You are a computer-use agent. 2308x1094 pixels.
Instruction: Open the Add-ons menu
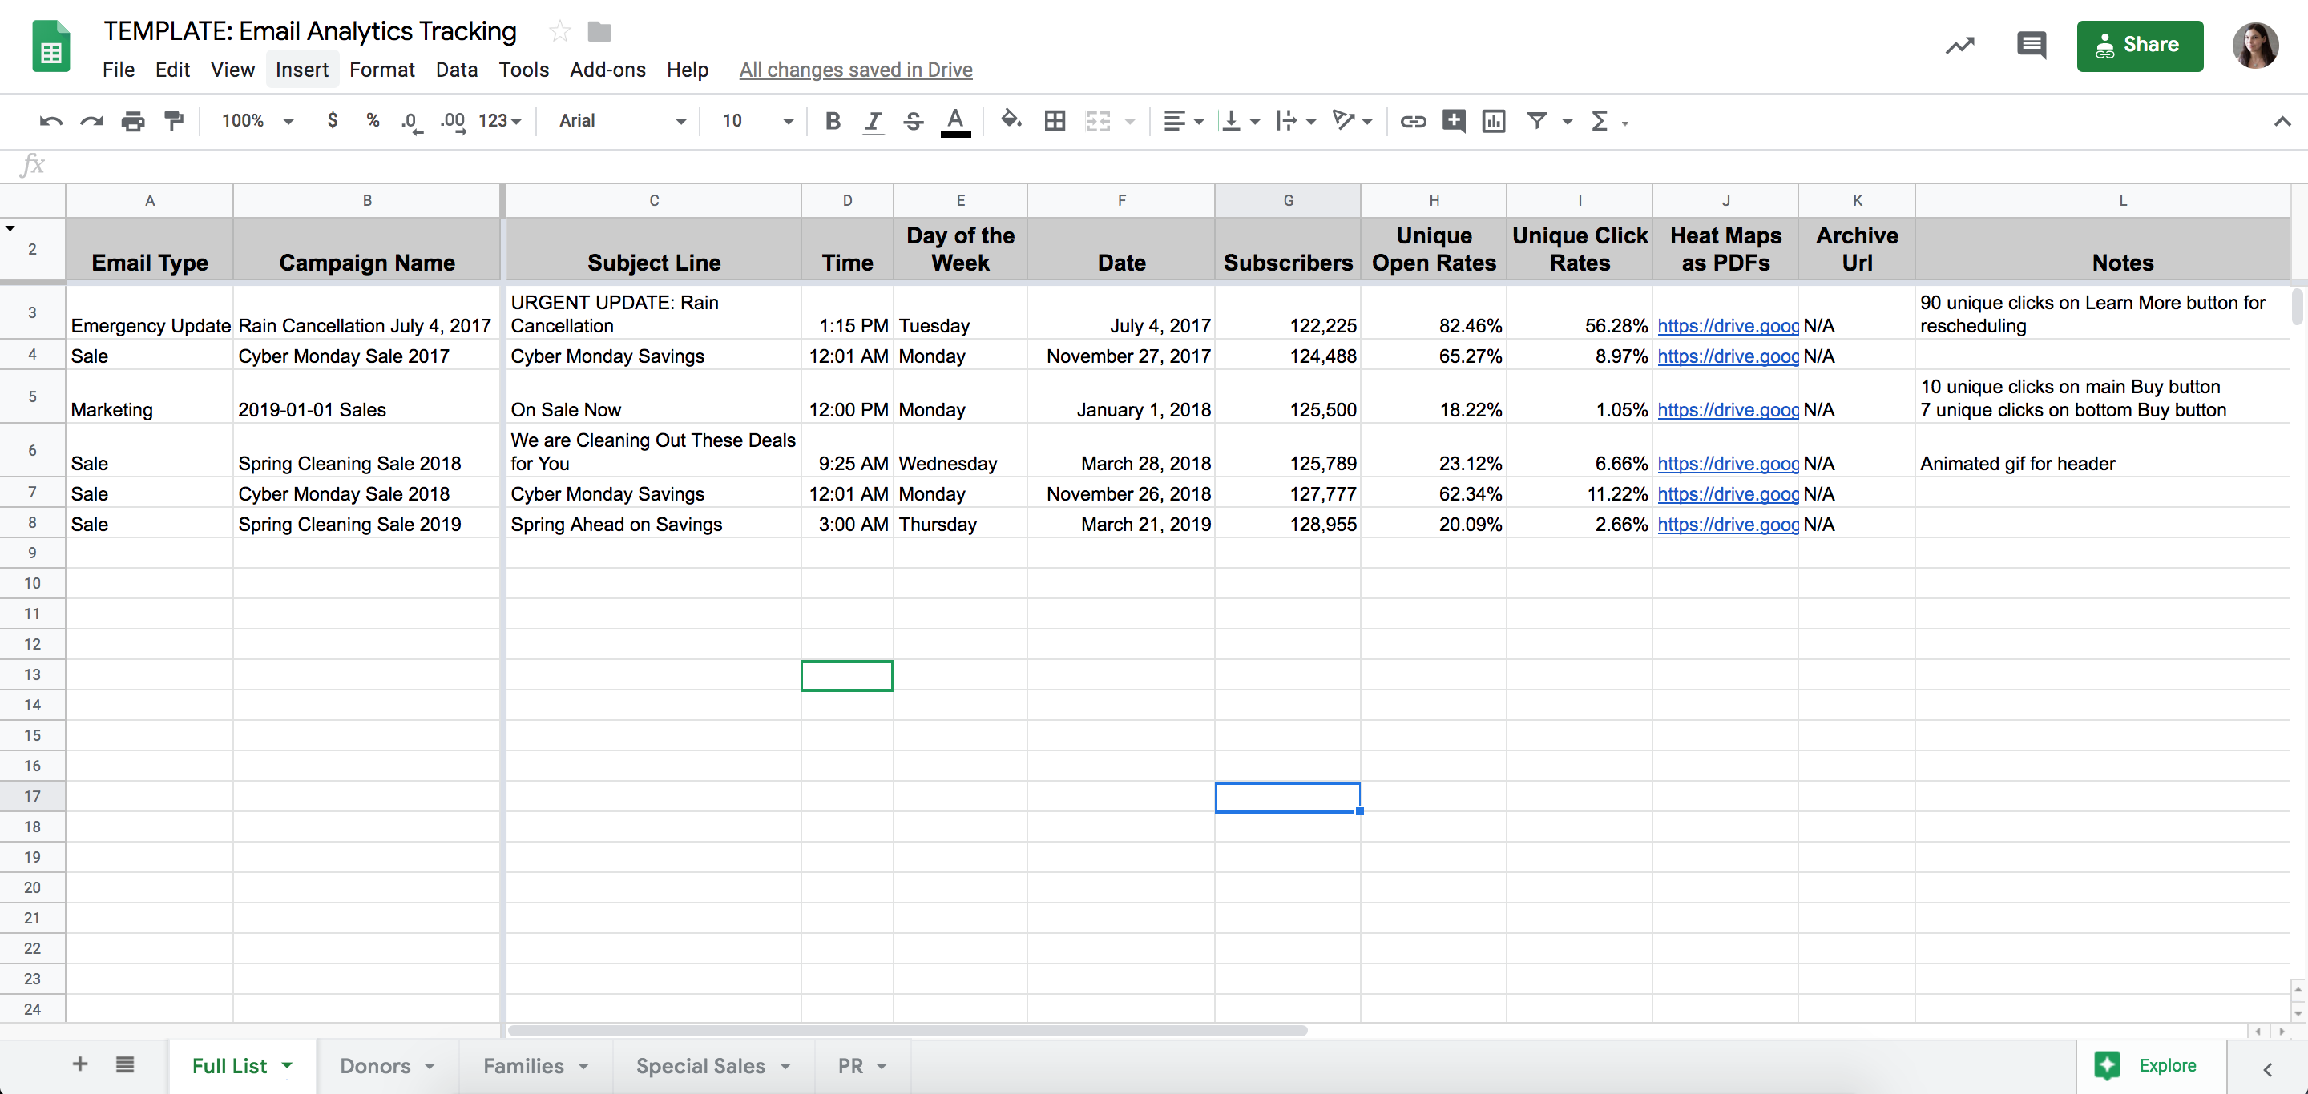607,70
